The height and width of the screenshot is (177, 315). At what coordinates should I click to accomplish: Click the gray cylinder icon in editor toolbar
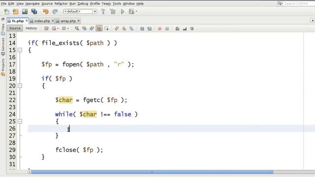point(192,29)
